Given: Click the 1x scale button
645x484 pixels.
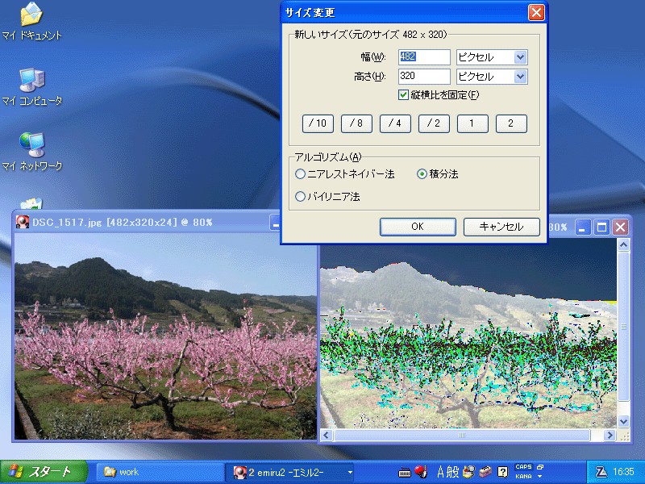Looking at the screenshot, I should click(472, 123).
